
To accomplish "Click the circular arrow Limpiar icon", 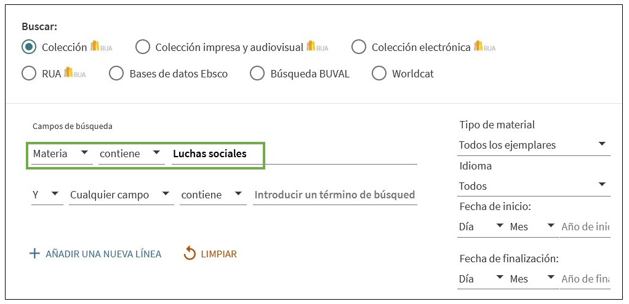I will click(190, 254).
